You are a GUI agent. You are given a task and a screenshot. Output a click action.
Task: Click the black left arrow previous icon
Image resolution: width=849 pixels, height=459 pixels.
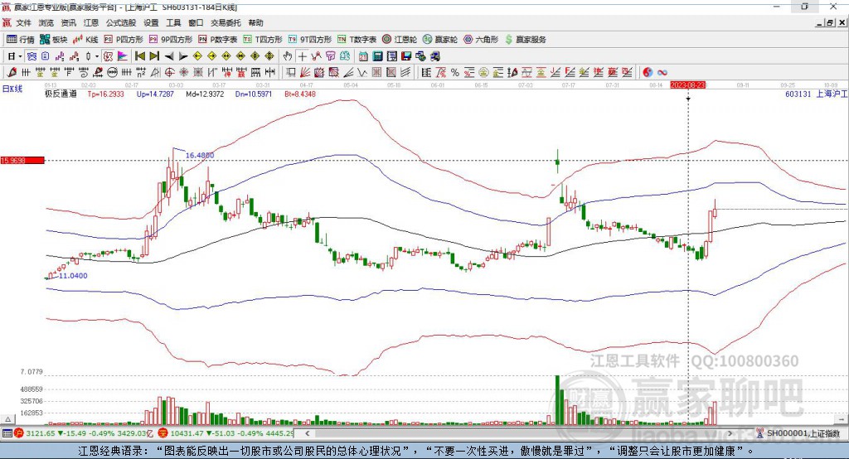pyautogui.click(x=169, y=56)
